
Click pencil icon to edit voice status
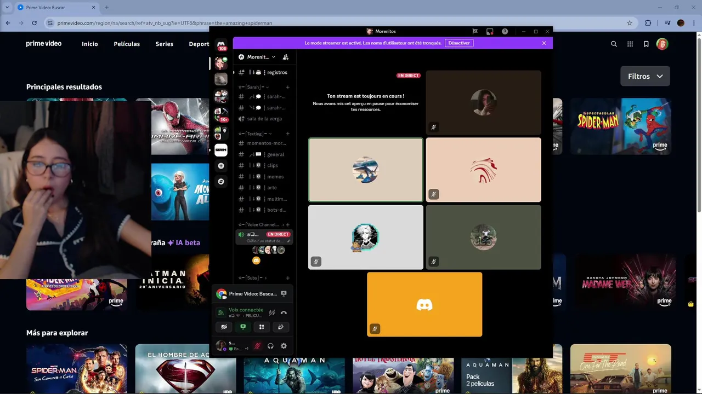click(288, 241)
